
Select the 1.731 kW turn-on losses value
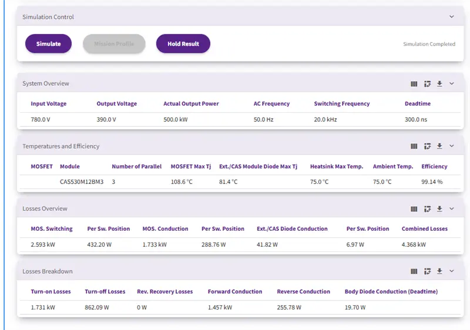point(43,308)
